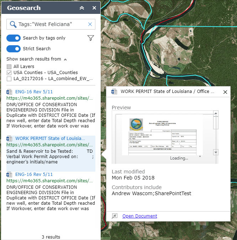The width and height of the screenshot is (237, 240).
Task: Close the WORK PERMIT popup
Action: tap(225, 92)
